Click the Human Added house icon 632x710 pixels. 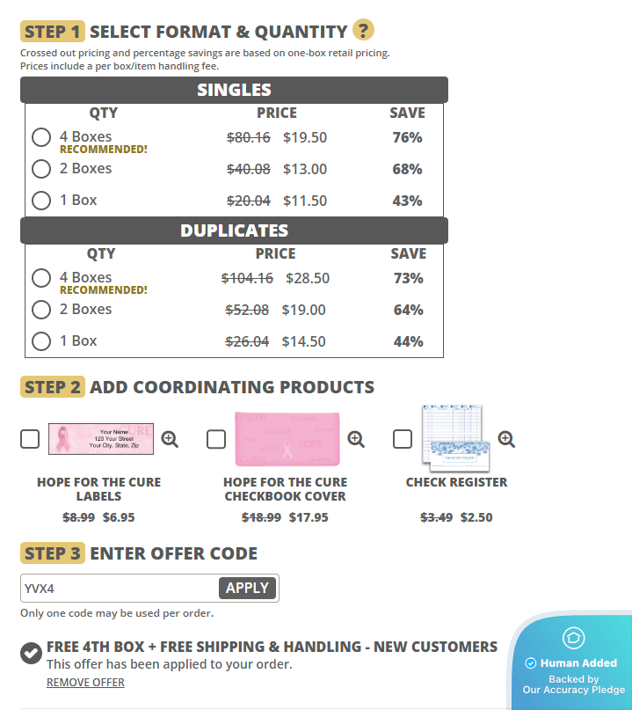pos(573,638)
